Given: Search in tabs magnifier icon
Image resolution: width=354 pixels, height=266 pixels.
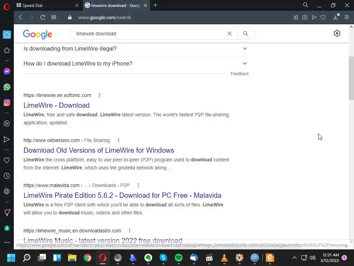Looking at the screenshot, I should [306, 5].
